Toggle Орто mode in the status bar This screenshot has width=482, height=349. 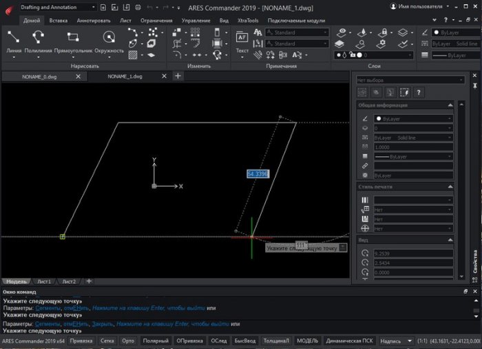[127, 341]
